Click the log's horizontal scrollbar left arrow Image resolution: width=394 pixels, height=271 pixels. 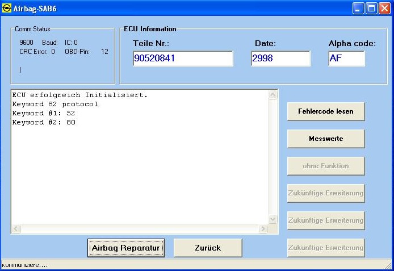16,229
